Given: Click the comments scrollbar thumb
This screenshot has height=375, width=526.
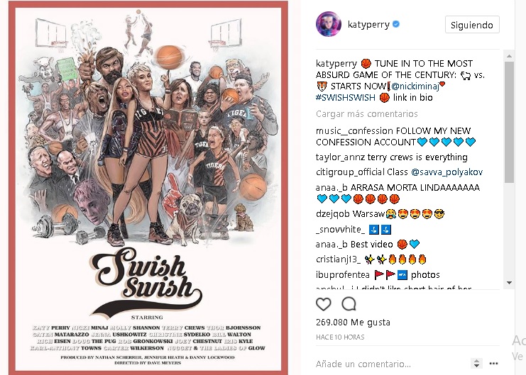Looking at the screenshot, I should [509, 122].
